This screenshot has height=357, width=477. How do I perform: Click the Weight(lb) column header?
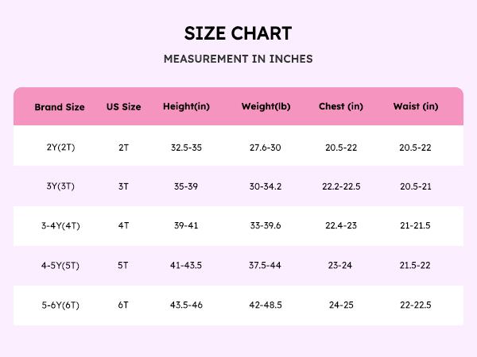click(266, 107)
